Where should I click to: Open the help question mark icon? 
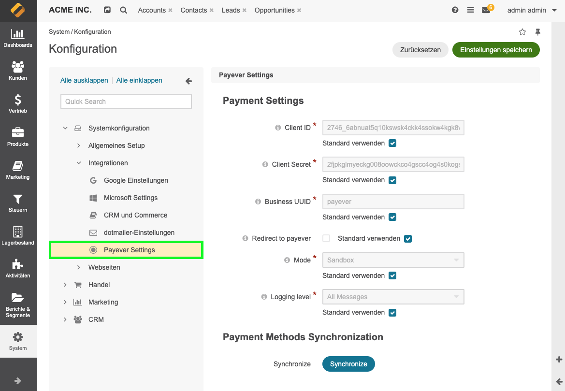coord(455,10)
